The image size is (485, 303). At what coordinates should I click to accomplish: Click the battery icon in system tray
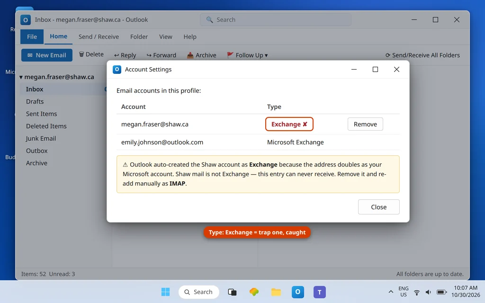441,292
